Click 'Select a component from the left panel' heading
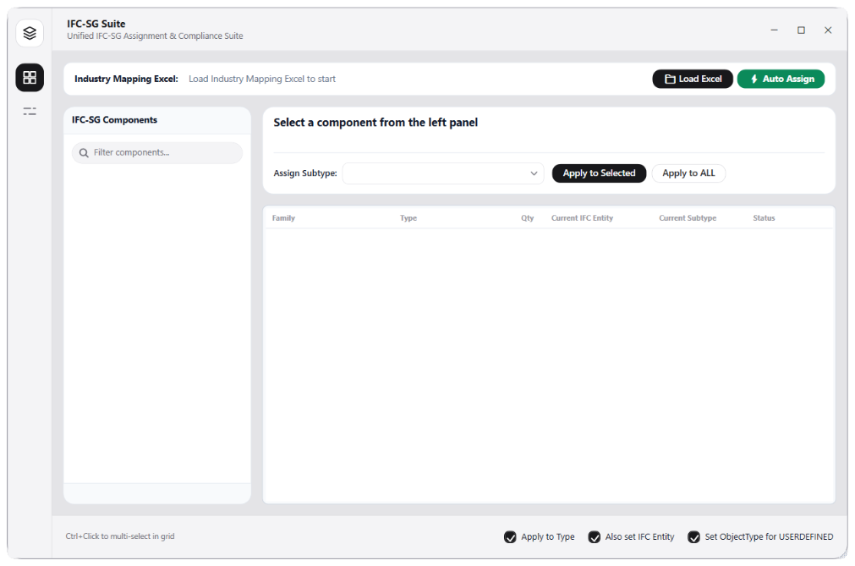The height and width of the screenshot is (566, 855). [x=375, y=123]
